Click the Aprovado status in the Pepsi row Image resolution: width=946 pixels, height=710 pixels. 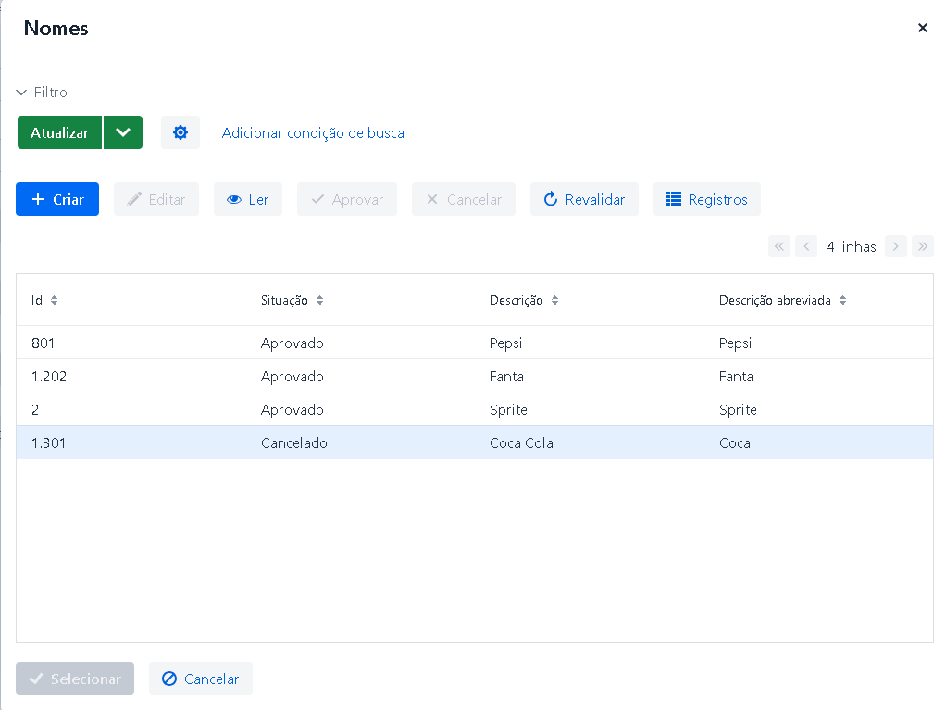point(292,343)
